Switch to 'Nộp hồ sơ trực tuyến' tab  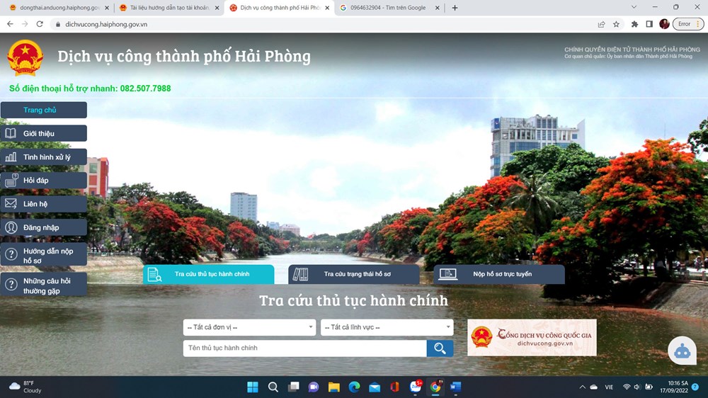(x=499, y=274)
